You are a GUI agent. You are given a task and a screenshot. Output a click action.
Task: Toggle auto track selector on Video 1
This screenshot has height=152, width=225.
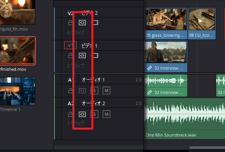82,56
